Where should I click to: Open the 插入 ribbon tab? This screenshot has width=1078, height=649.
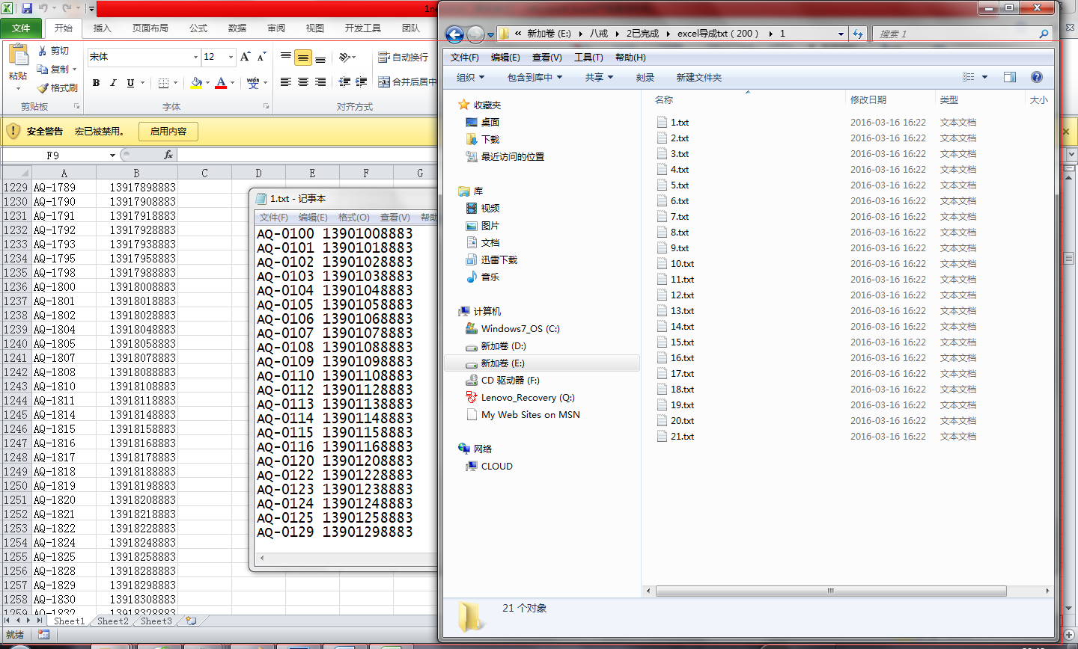coord(102,28)
